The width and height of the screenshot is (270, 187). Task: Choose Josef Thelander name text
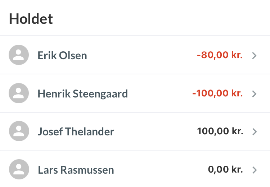click(76, 132)
